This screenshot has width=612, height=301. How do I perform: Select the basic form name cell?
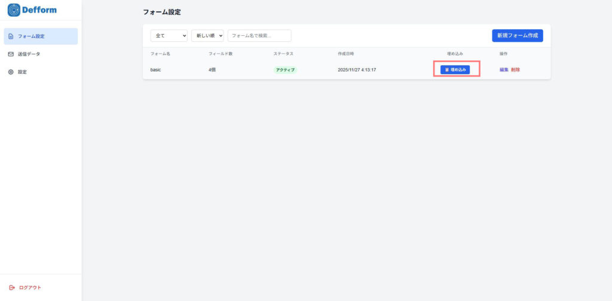point(155,70)
